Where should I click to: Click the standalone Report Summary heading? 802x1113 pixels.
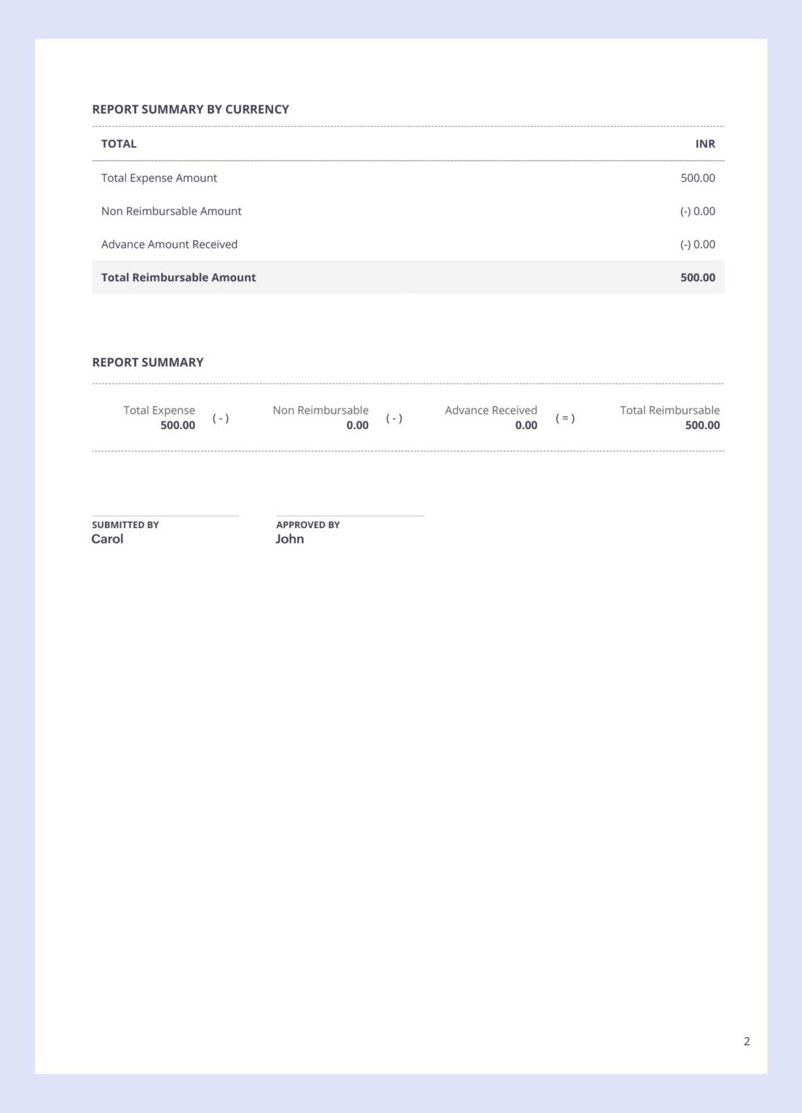[x=148, y=362]
